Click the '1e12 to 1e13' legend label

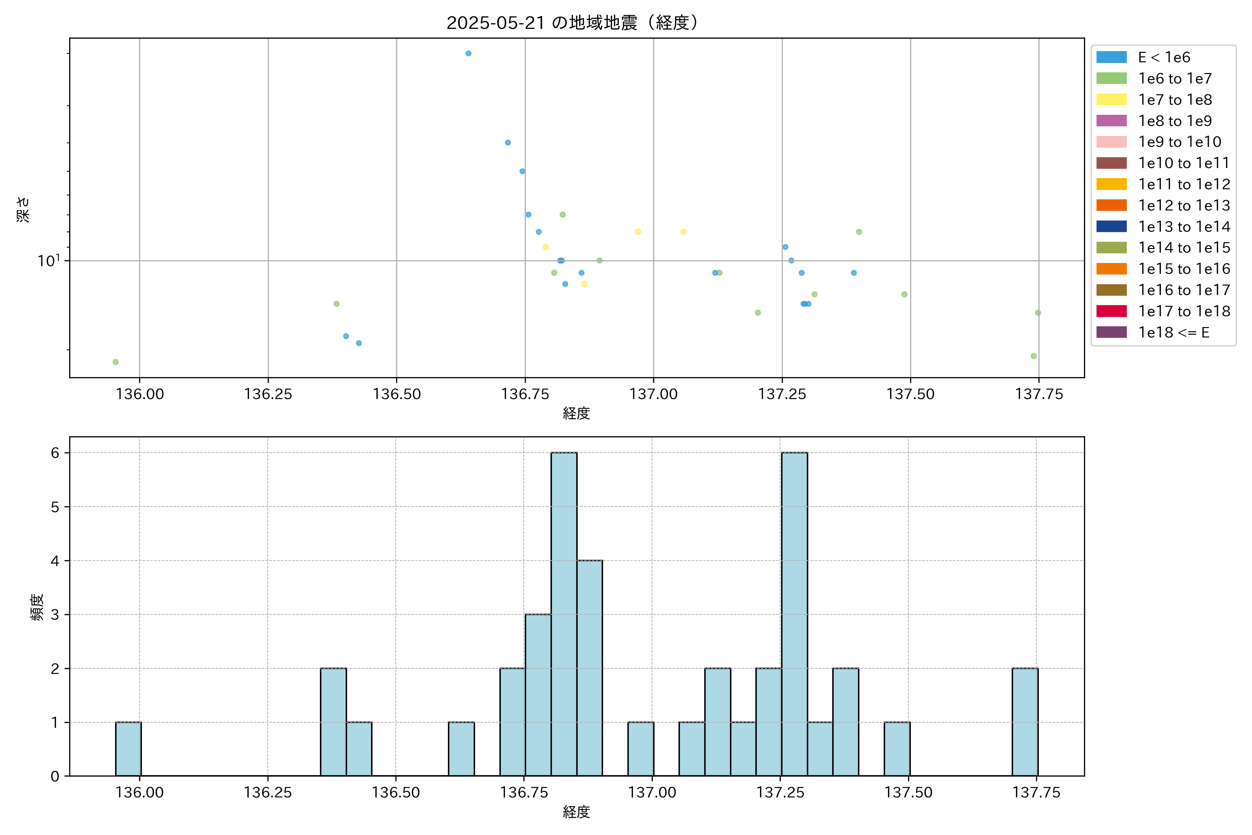click(1184, 206)
